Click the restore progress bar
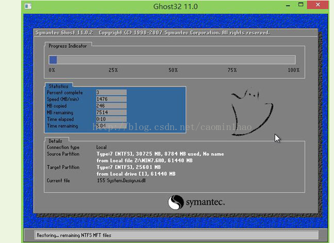 pyautogui.click(x=172, y=60)
